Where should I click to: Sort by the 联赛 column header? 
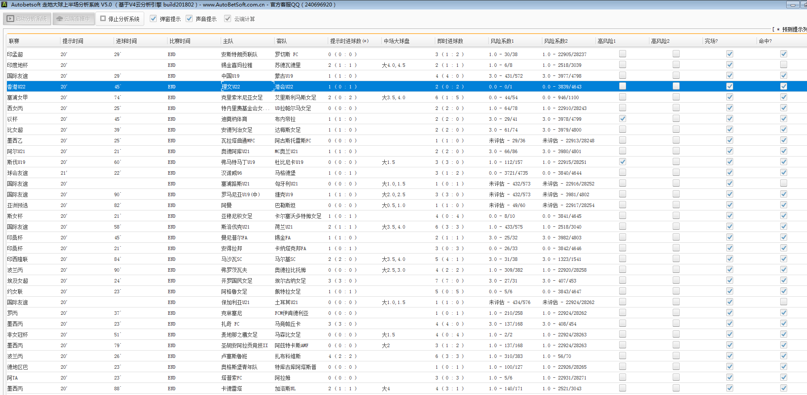[x=14, y=41]
